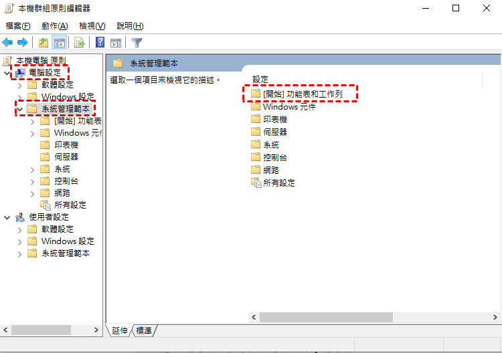
Task: Click the Export List toolbar icon
Action: [79, 43]
